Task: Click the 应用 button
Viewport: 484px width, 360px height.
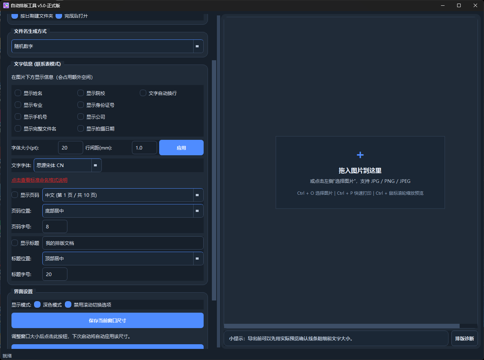Action: [181, 148]
